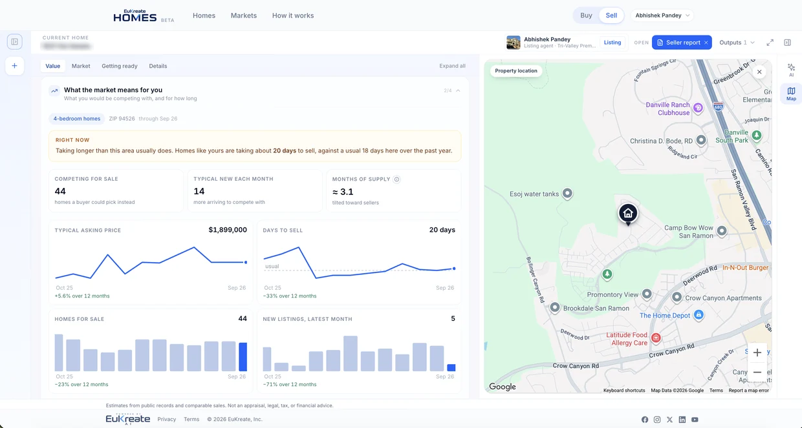Click the Days to Sell chart
Viewport: 802px width, 428px height.
359,262
